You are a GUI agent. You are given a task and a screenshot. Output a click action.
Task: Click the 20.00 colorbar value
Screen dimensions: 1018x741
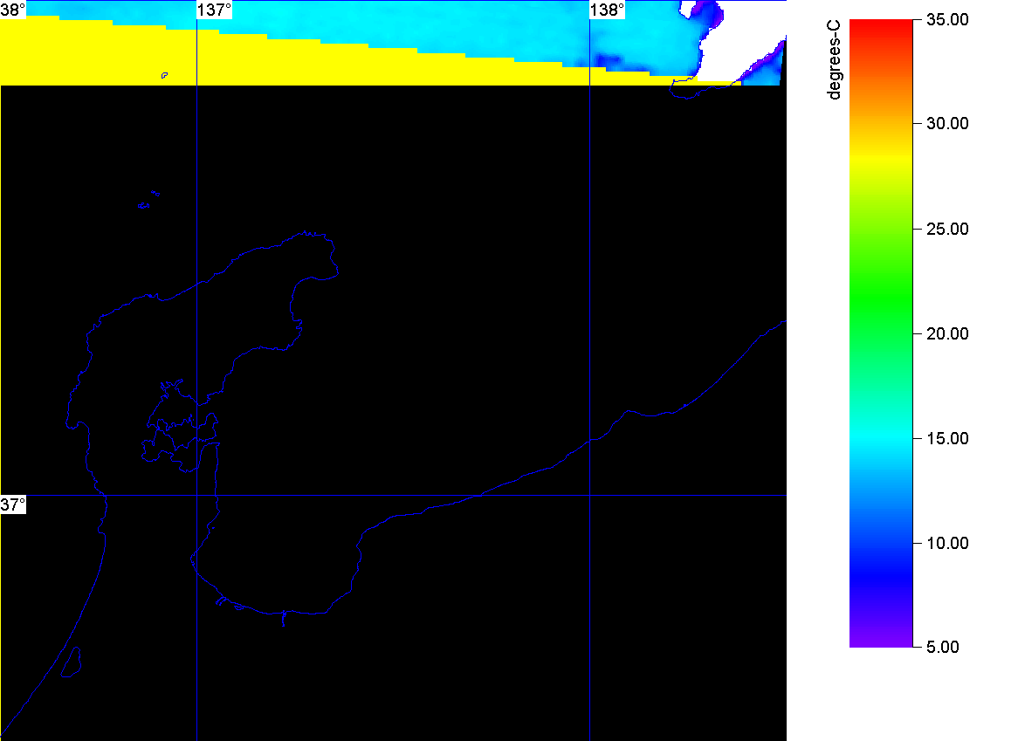(947, 333)
